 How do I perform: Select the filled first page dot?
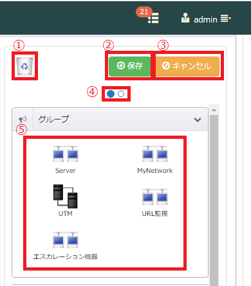[x=111, y=94]
